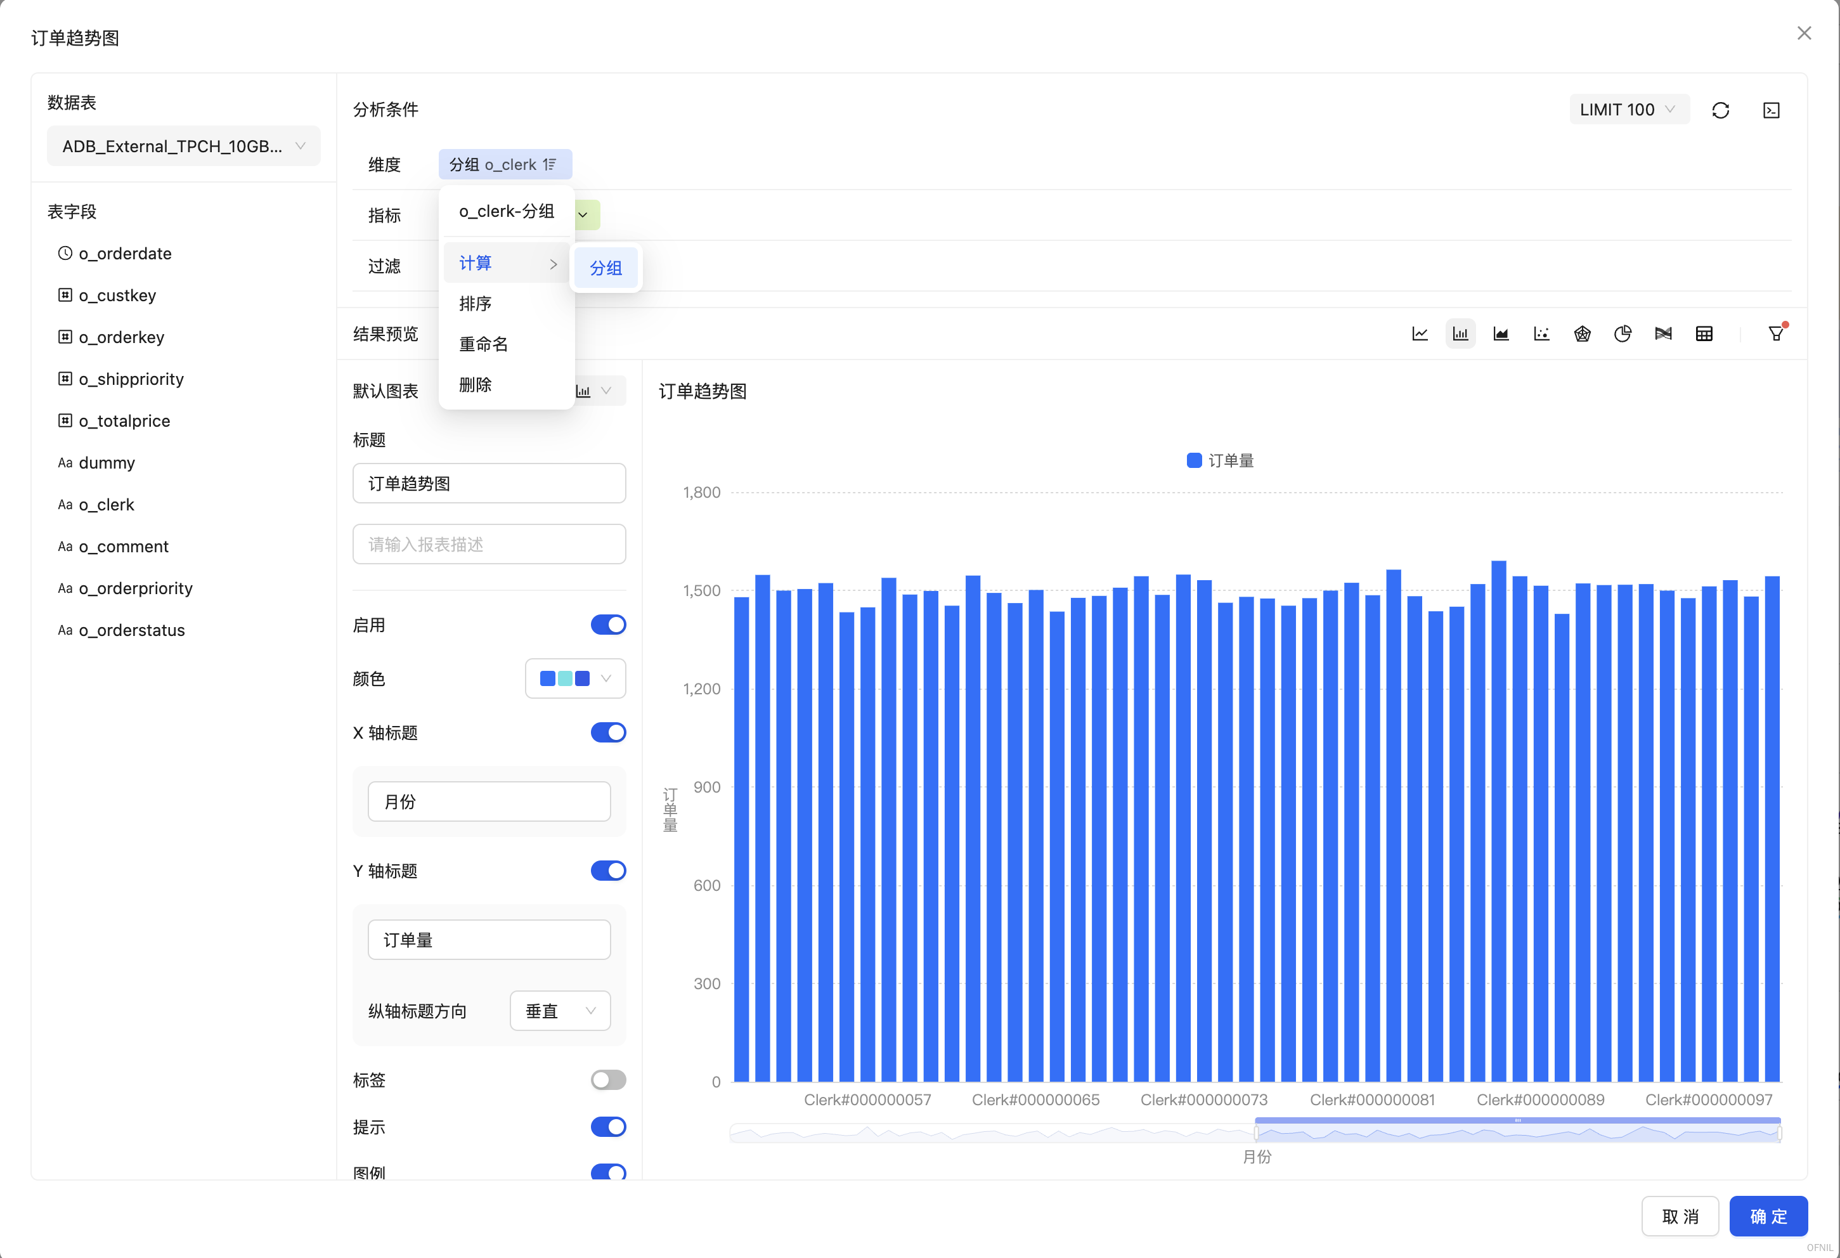Click the number icon beside o_totalprice
1840x1258 pixels.
[65, 420]
